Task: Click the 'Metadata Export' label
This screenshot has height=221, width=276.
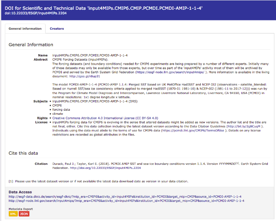Action: pos(21,209)
